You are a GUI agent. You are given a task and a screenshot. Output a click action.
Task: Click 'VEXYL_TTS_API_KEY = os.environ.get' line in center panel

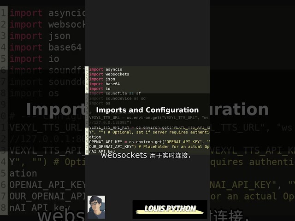(x=149, y=128)
